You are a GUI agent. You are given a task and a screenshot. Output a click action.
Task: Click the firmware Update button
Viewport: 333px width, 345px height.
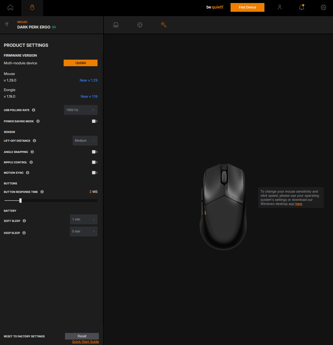coord(80,63)
